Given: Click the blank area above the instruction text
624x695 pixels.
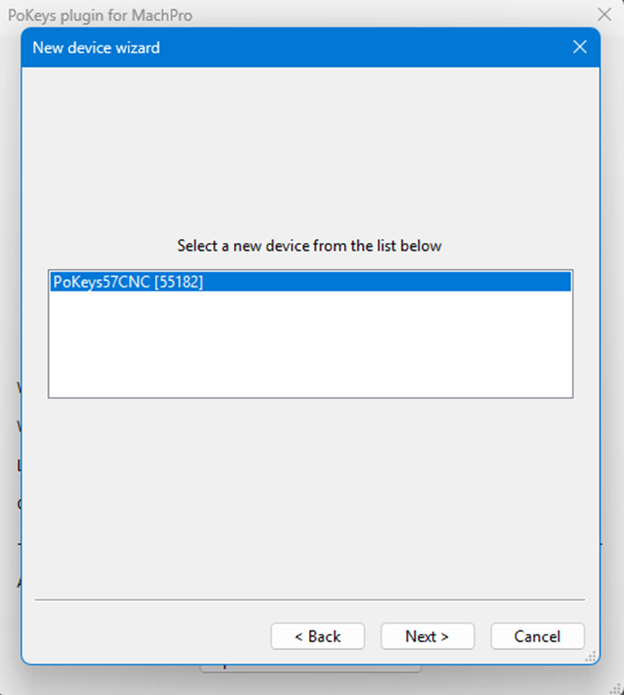Looking at the screenshot, I should pyautogui.click(x=311, y=149).
